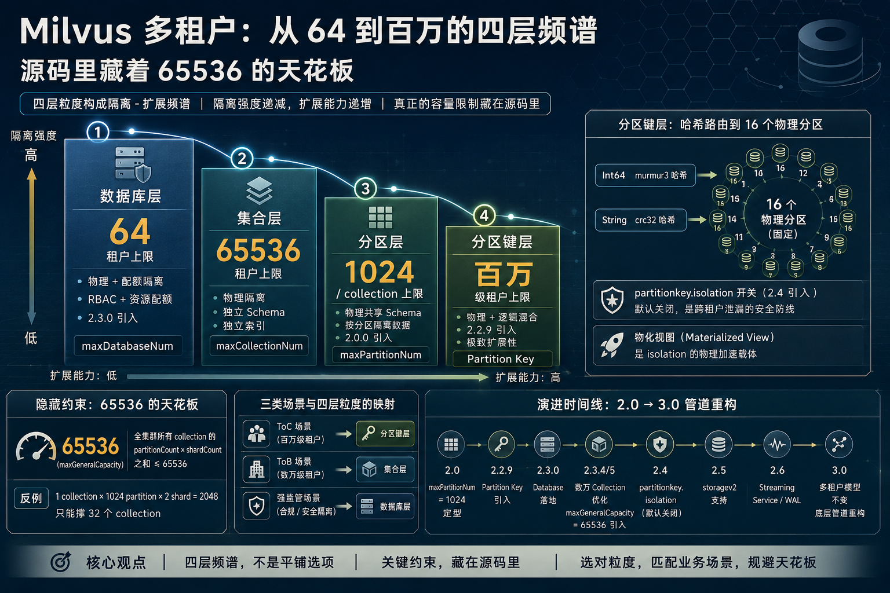This screenshot has width=890, height=593.
Task: Click the large 65536 in 集合层 card
Action: pyautogui.click(x=258, y=251)
